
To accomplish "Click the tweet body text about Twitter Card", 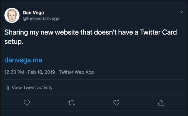I will (x=91, y=37).
